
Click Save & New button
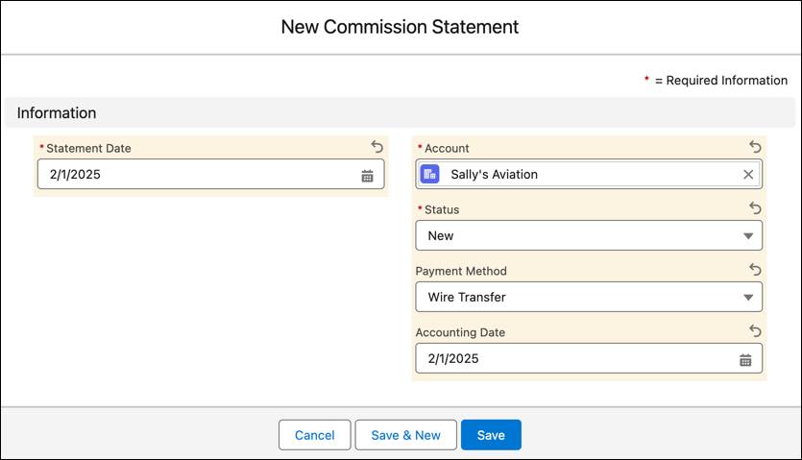click(405, 435)
